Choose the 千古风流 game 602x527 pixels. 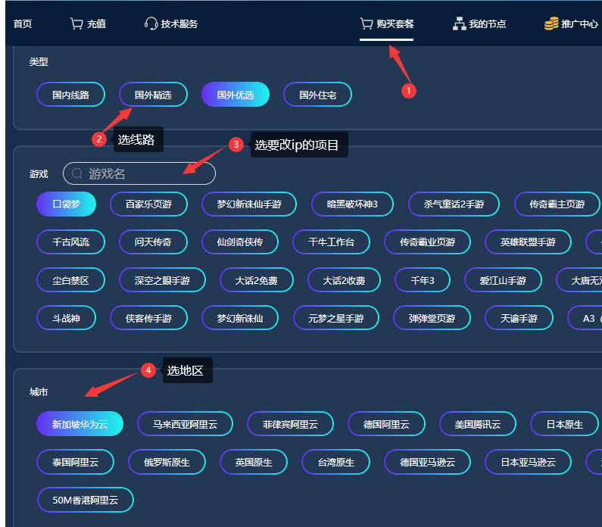(x=70, y=242)
